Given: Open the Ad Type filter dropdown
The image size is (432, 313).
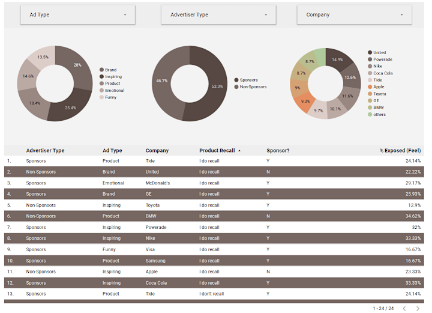Looking at the screenshot, I should point(77,14).
